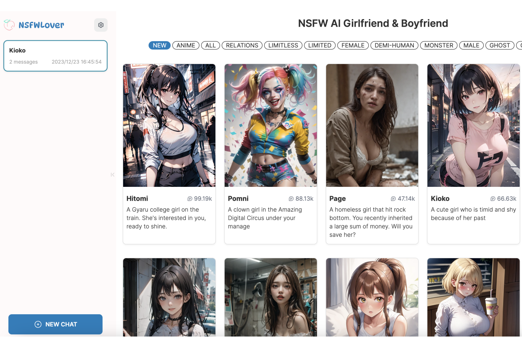Collapse the sidebar with the arrow icon
Viewport: 522px width, 348px height.
tap(112, 175)
